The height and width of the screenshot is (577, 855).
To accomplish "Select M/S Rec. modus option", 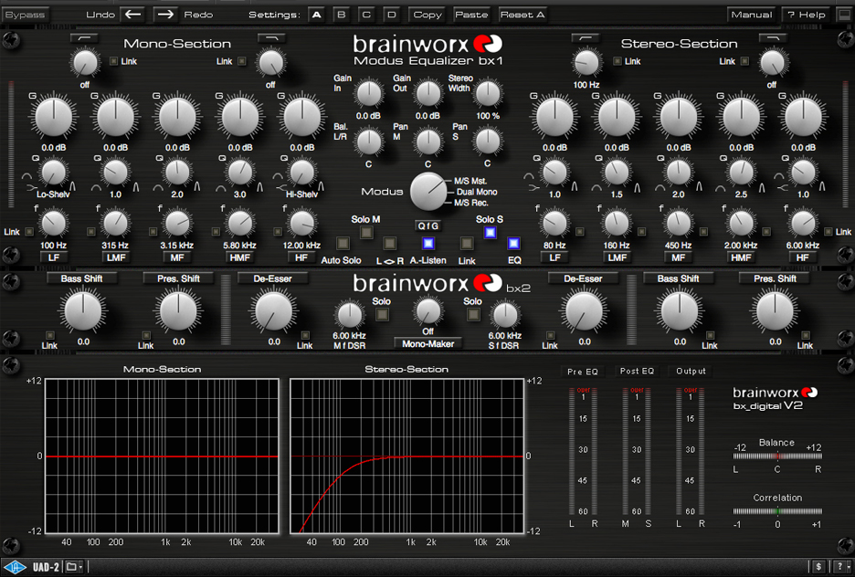I will point(471,203).
